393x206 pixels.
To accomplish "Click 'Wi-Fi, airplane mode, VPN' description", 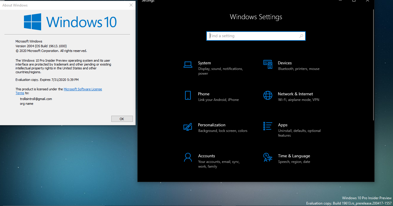I will (x=299, y=100).
